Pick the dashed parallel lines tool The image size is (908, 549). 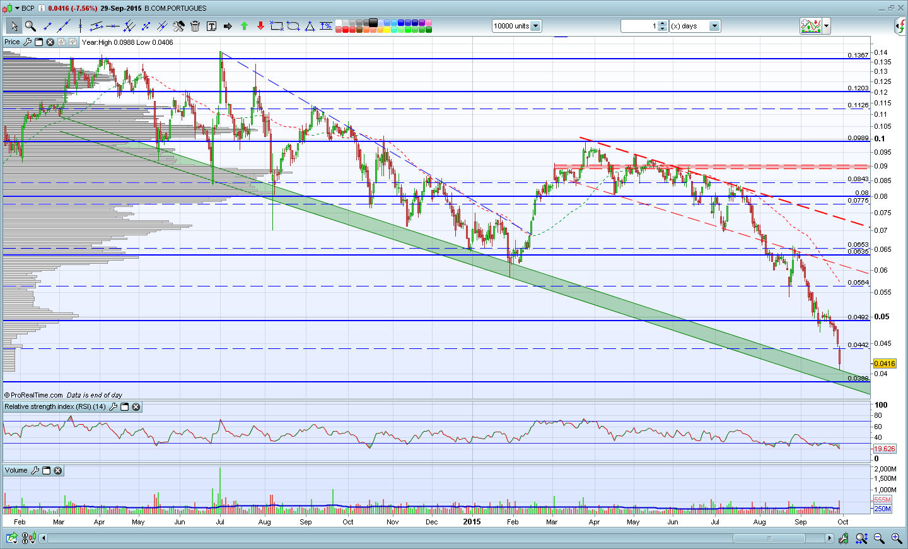(162, 26)
